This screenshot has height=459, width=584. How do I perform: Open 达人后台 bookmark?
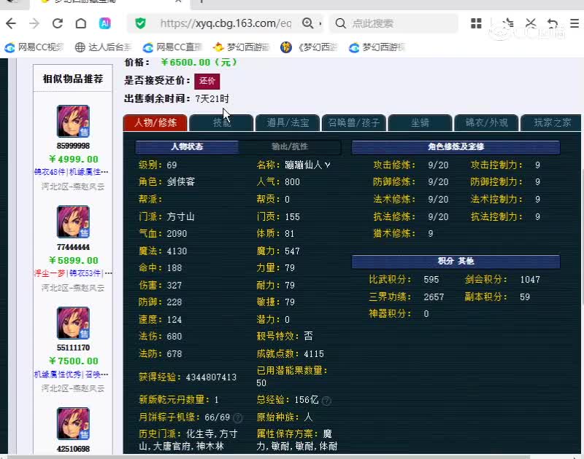[104, 47]
